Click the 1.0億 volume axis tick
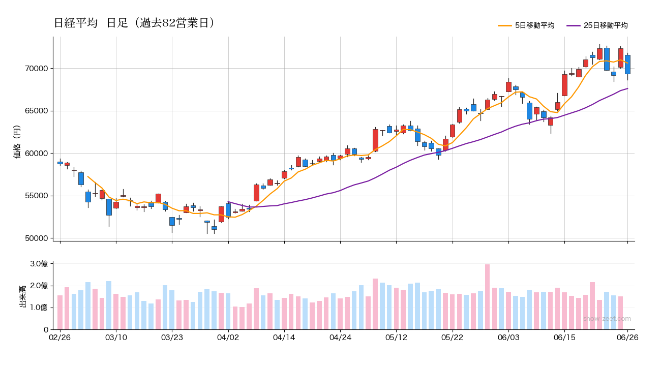 click(x=39, y=308)
